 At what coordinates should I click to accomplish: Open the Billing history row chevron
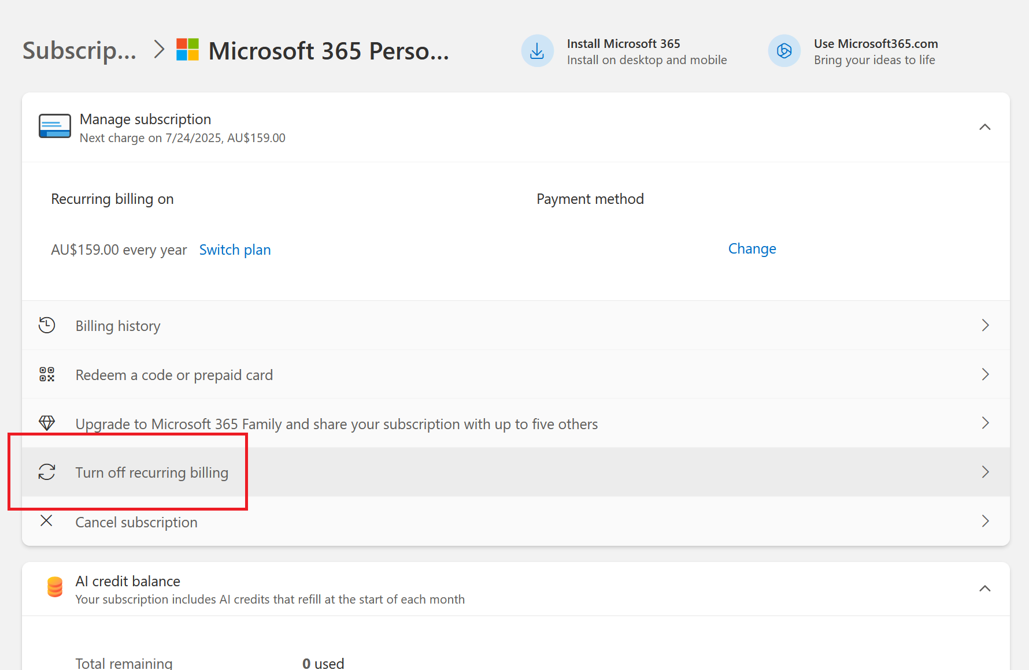(985, 325)
